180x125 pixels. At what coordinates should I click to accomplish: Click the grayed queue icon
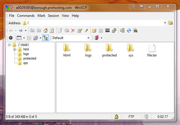[x=29, y=38]
